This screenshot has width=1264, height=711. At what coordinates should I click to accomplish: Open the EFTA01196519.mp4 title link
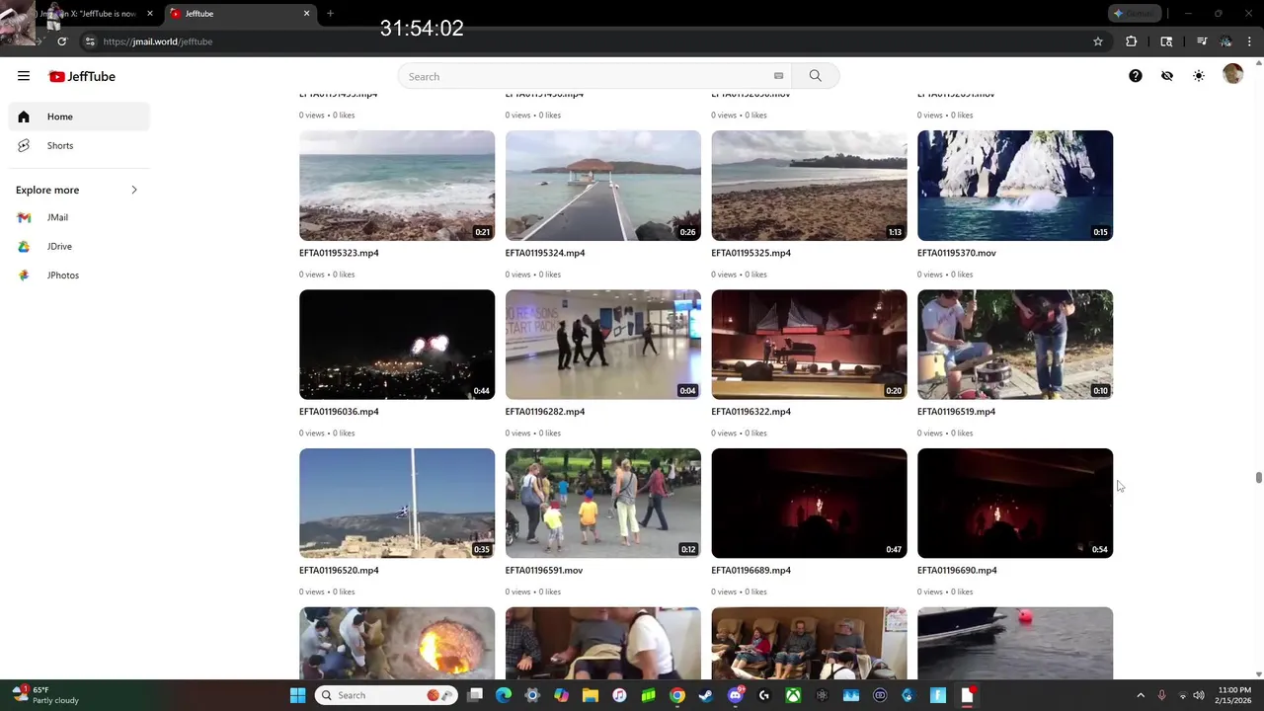coord(956,412)
